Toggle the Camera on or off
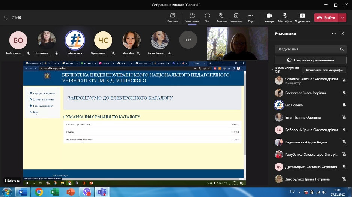Image resolution: width=352 pixels, height=197 pixels. coord(269,16)
